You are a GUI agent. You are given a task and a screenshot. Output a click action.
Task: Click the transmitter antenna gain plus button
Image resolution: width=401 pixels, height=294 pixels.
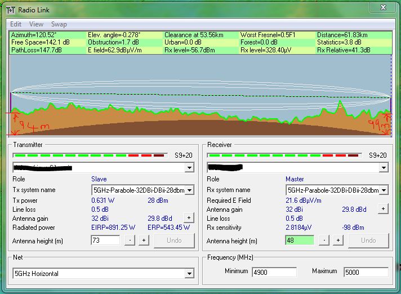188,218
